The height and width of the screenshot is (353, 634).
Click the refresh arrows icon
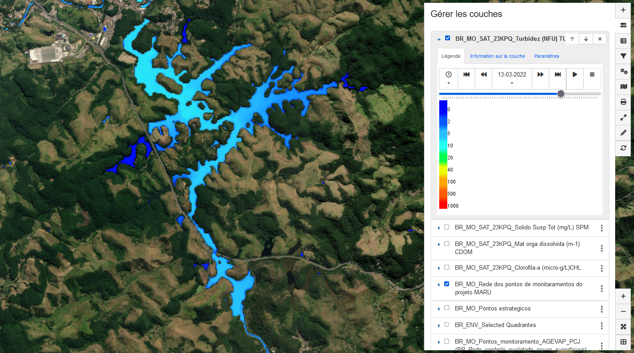click(x=623, y=148)
